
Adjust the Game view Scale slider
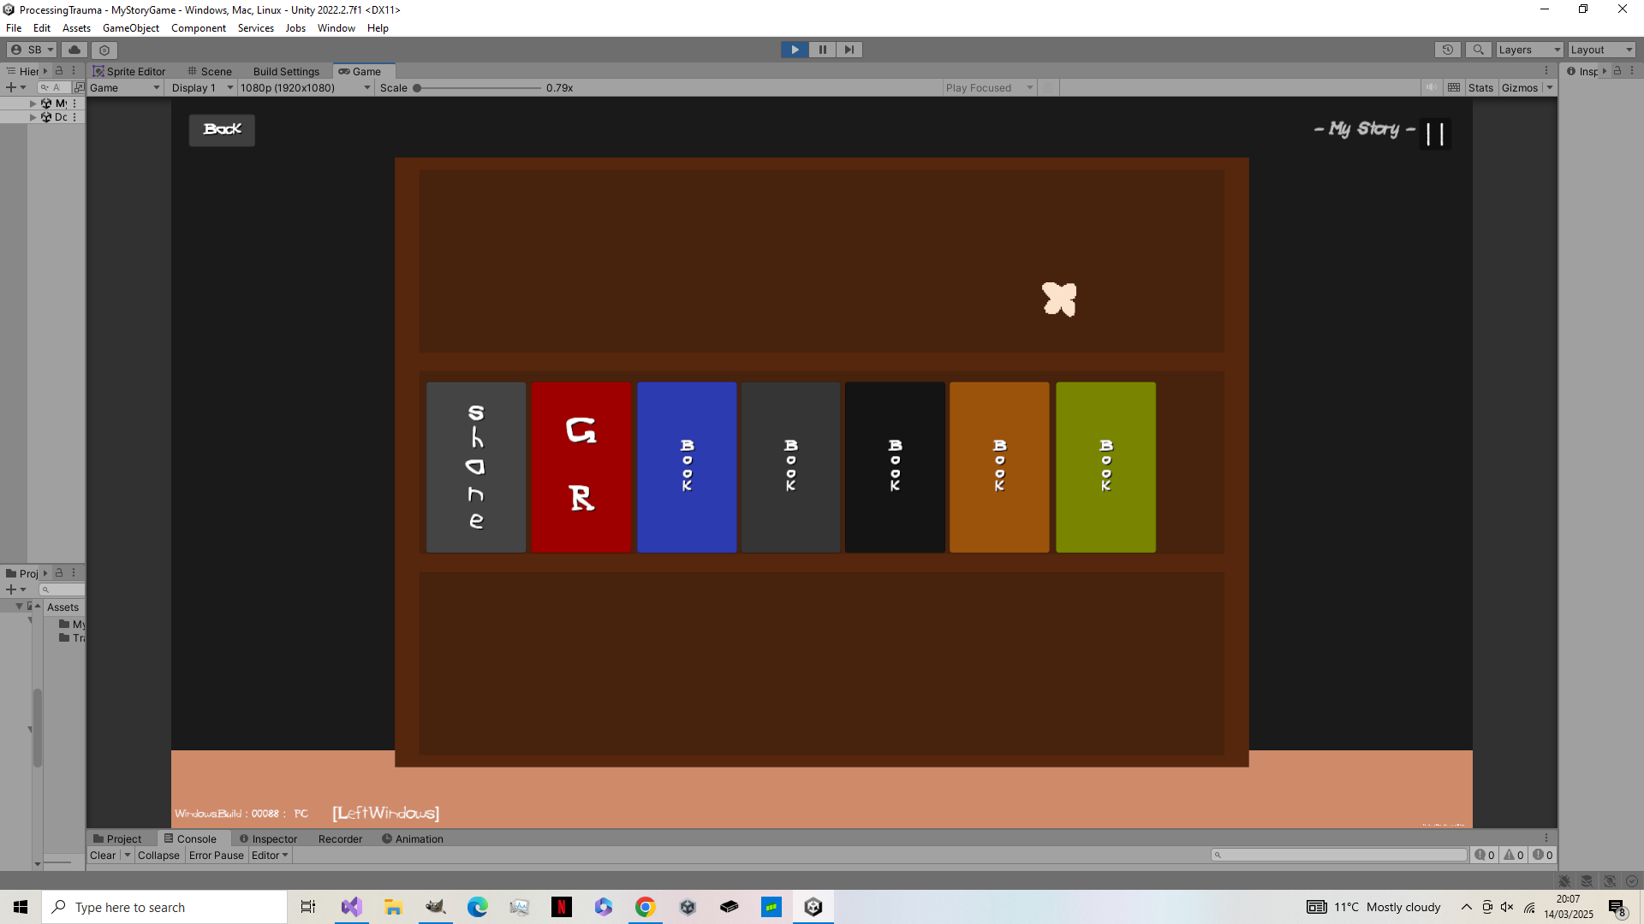tap(417, 87)
